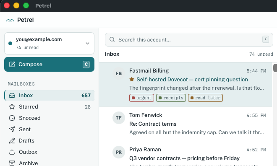Open the you@example.com account switcher
Screen dimensions: 277x166
[49, 44]
